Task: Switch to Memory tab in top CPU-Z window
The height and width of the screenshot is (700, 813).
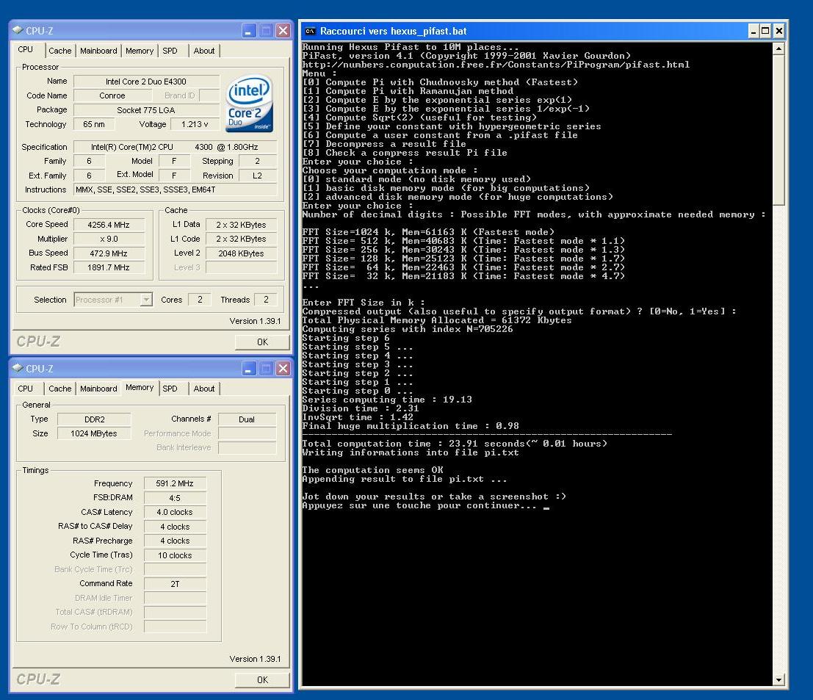Action: pos(140,51)
